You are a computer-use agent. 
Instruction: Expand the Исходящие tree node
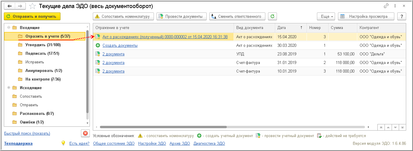9,88
